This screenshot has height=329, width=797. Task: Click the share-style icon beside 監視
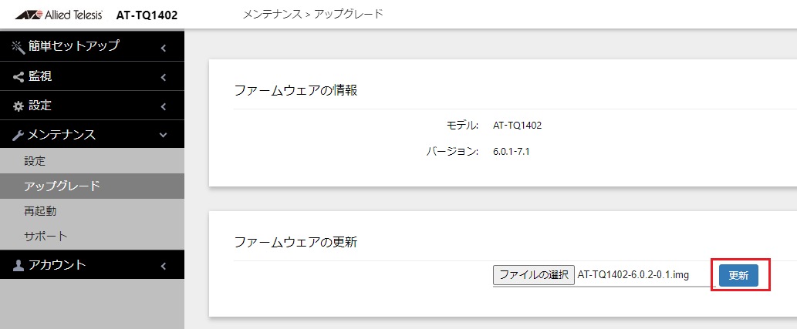pyautogui.click(x=19, y=77)
